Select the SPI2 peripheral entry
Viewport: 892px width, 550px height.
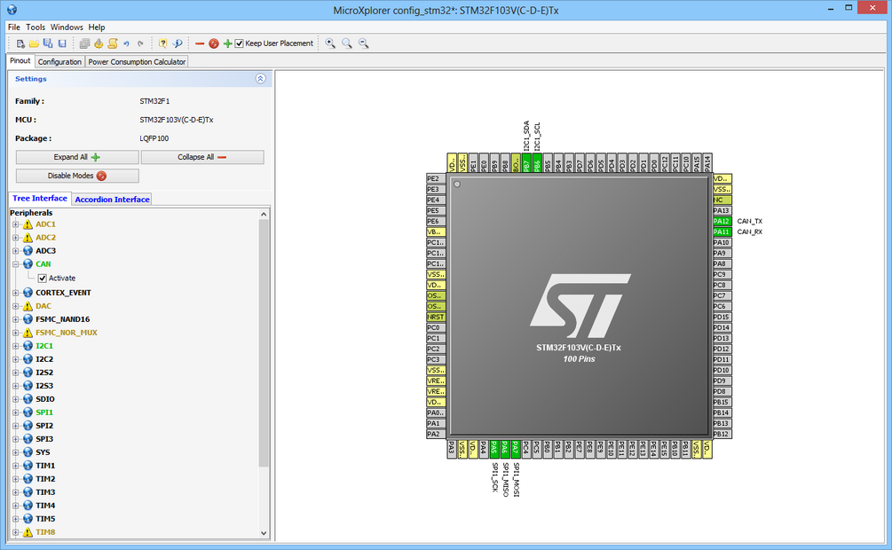click(x=44, y=426)
